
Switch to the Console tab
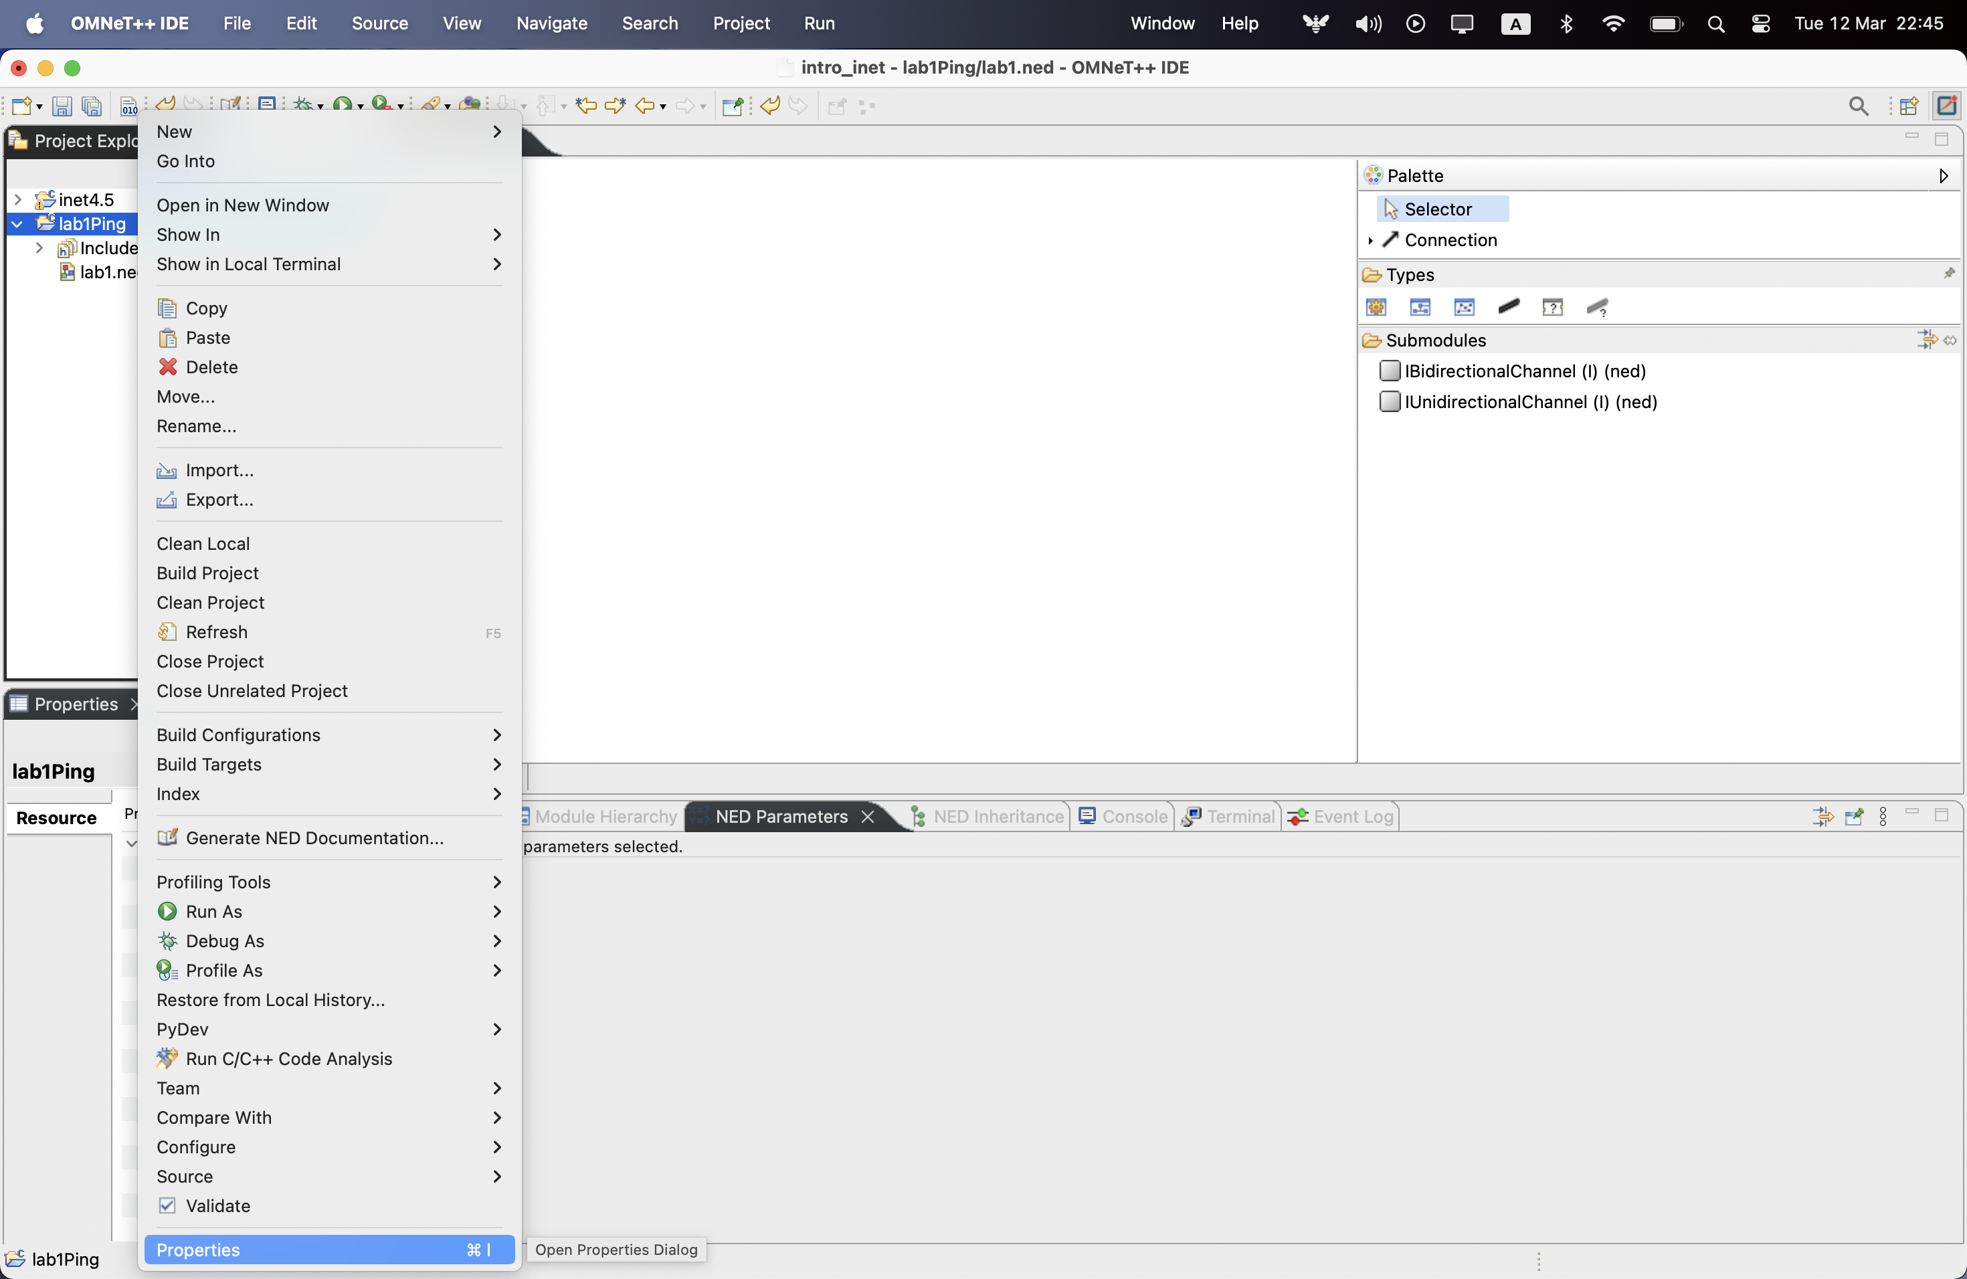[1124, 816]
